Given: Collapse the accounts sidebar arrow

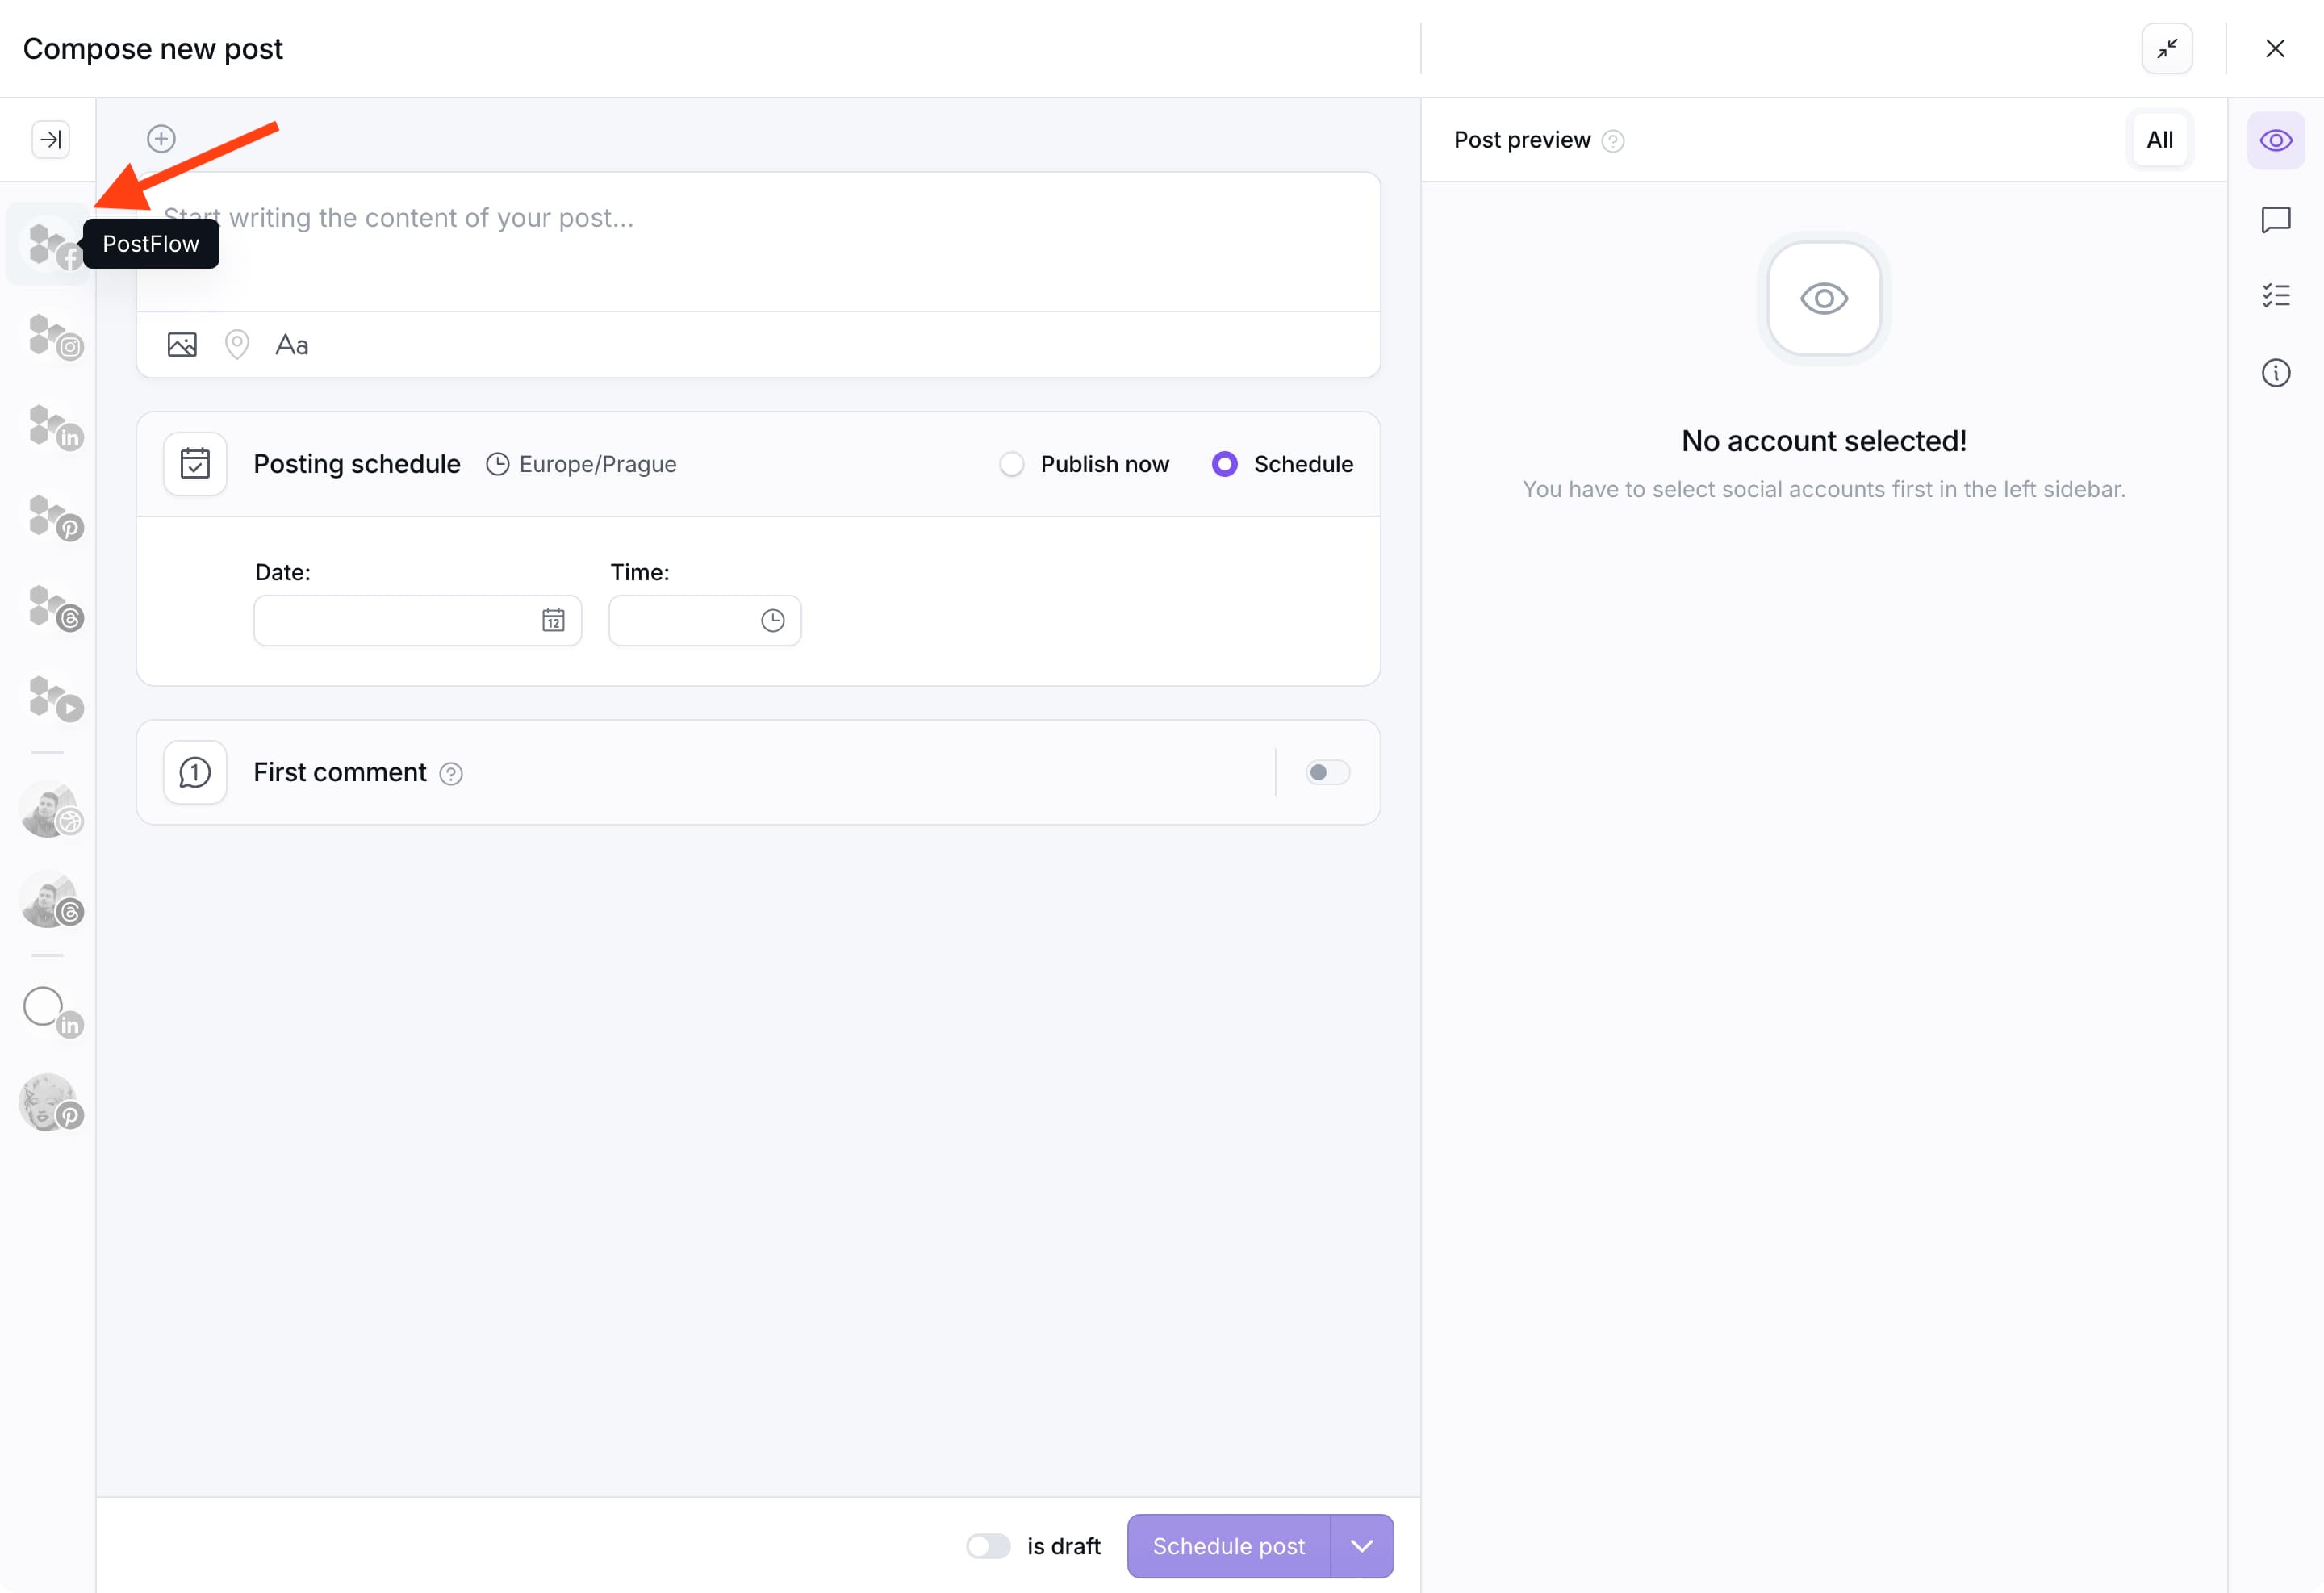Looking at the screenshot, I should 51,139.
